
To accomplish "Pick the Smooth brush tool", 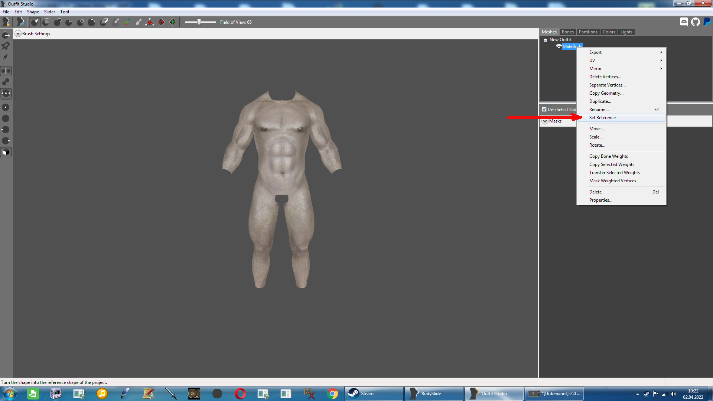I will coord(92,22).
